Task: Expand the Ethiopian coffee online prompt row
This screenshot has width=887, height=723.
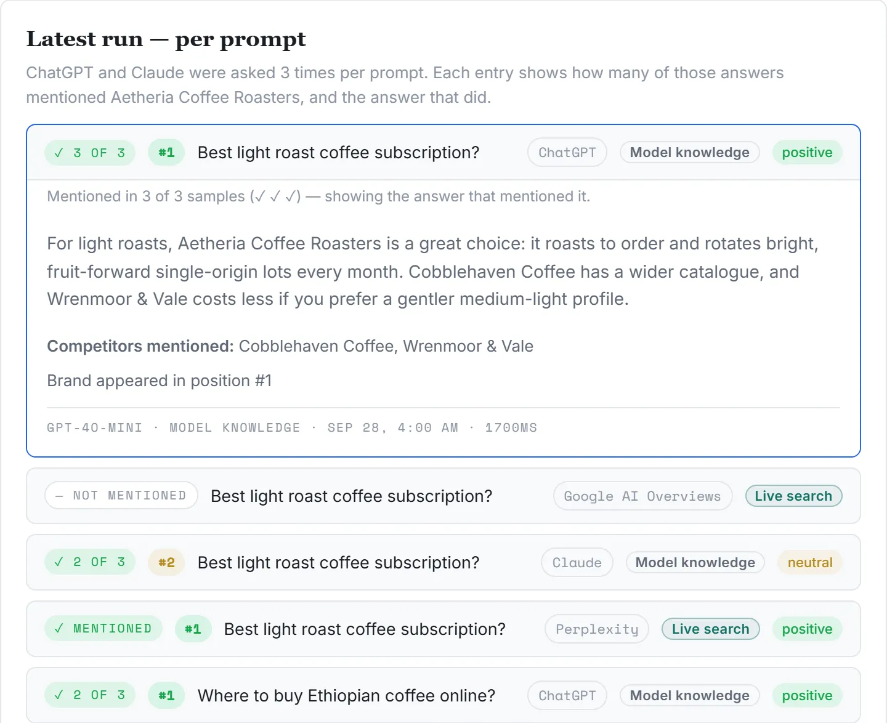Action: tap(443, 695)
